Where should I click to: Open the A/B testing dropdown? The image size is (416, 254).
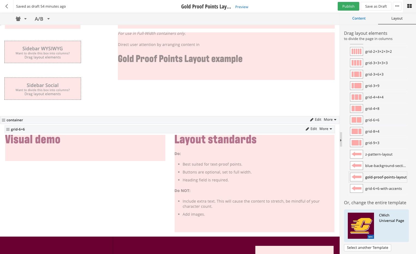(x=42, y=19)
